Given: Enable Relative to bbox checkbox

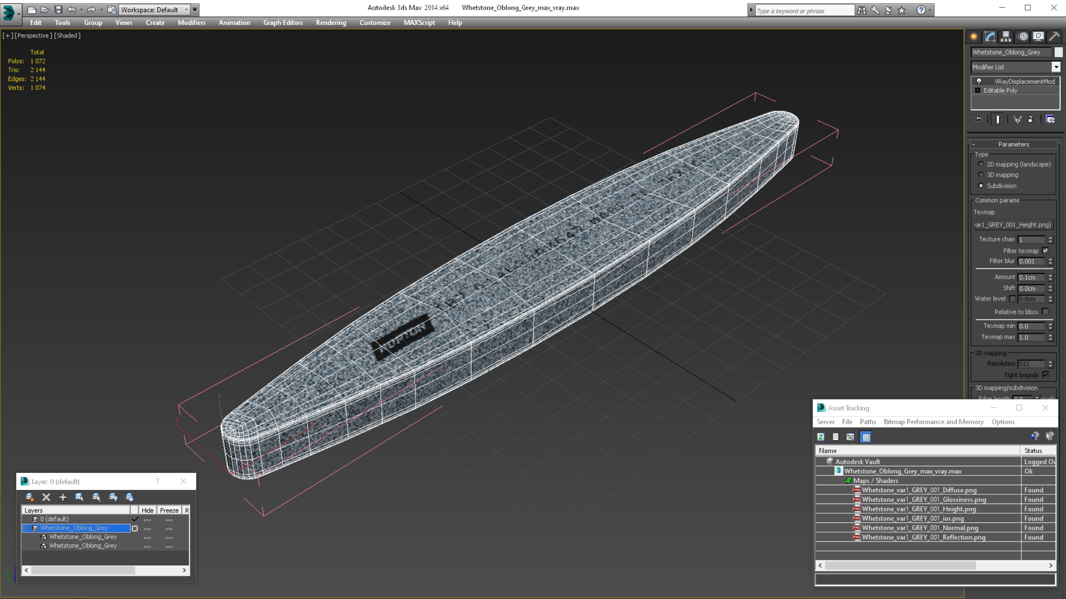Looking at the screenshot, I should (1045, 311).
